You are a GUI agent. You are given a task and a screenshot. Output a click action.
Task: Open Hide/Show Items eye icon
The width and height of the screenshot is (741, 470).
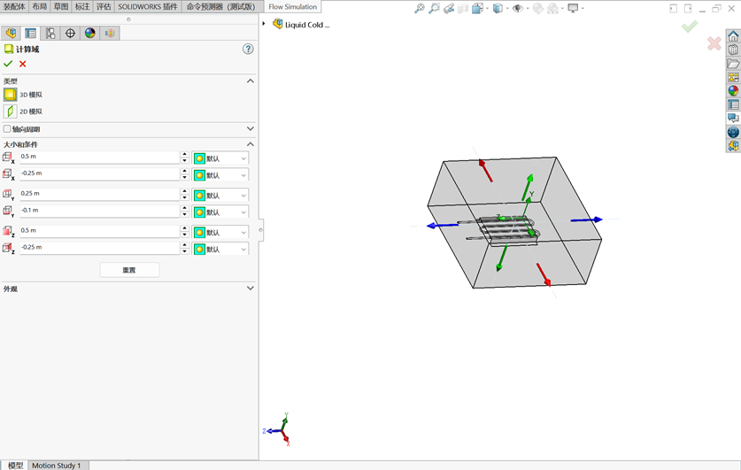(x=518, y=8)
